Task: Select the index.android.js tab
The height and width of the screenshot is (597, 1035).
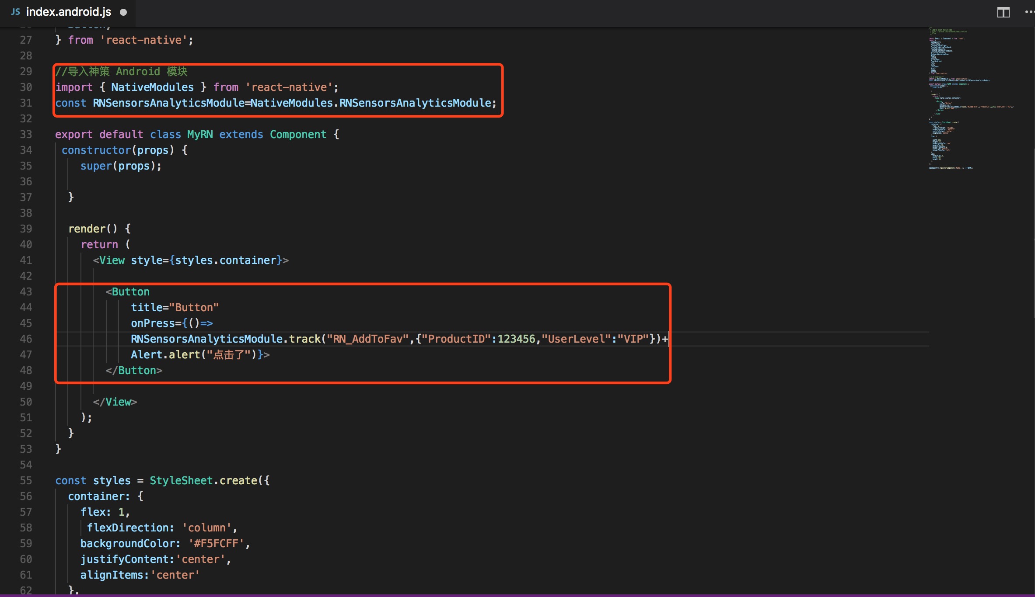Action: pyautogui.click(x=68, y=12)
